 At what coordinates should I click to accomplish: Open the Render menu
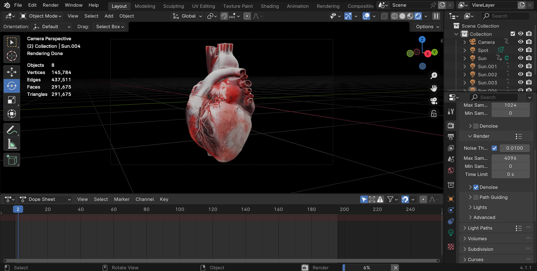tap(51, 5)
